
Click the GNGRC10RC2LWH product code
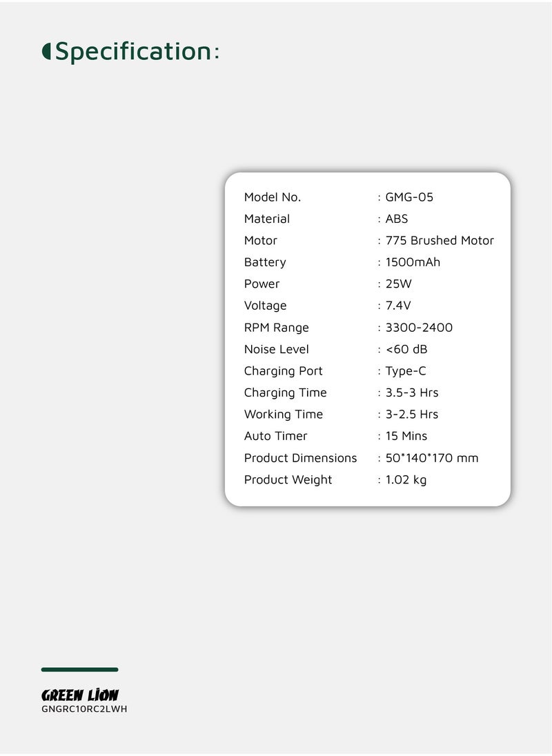[x=84, y=709]
